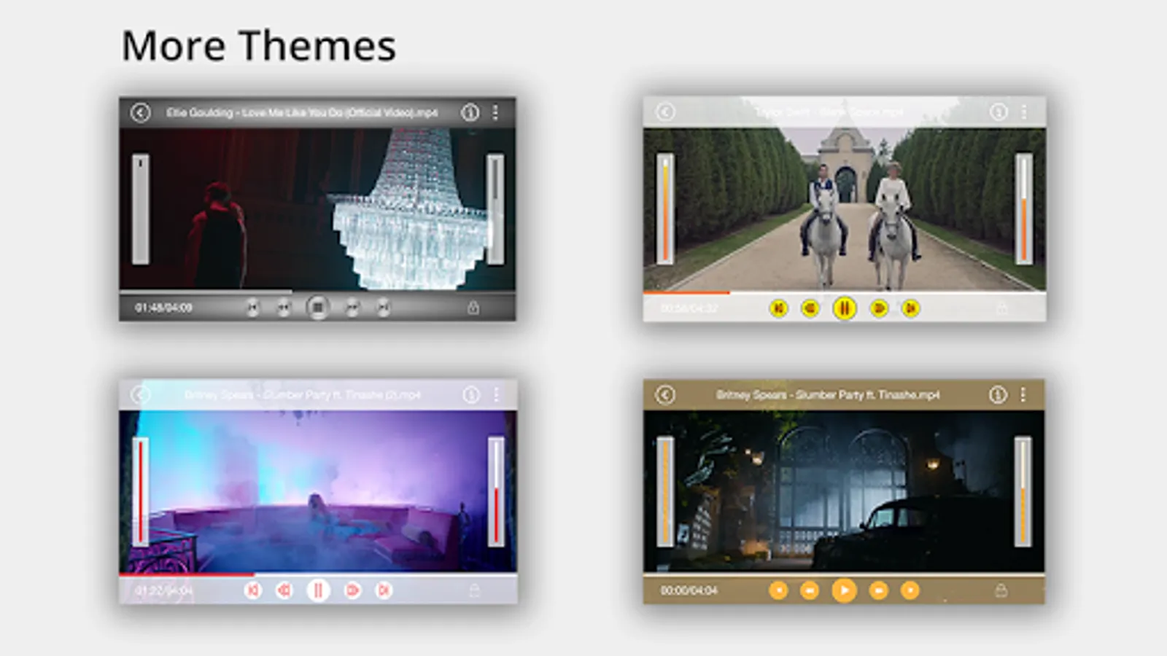Open video info in the horse-riding video player
The width and height of the screenshot is (1167, 656).
click(999, 112)
